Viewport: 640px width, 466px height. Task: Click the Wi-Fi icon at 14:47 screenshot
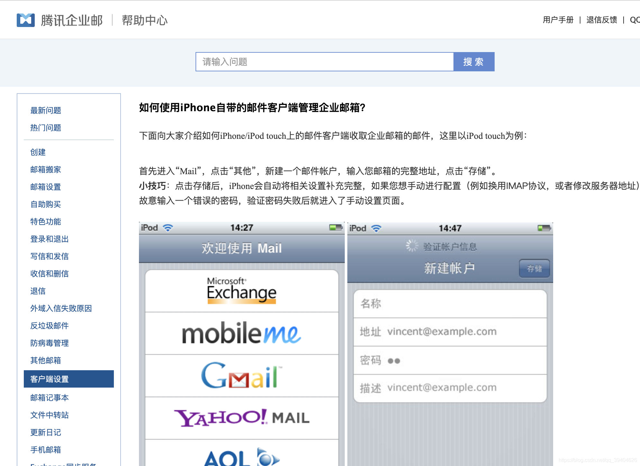tap(376, 229)
